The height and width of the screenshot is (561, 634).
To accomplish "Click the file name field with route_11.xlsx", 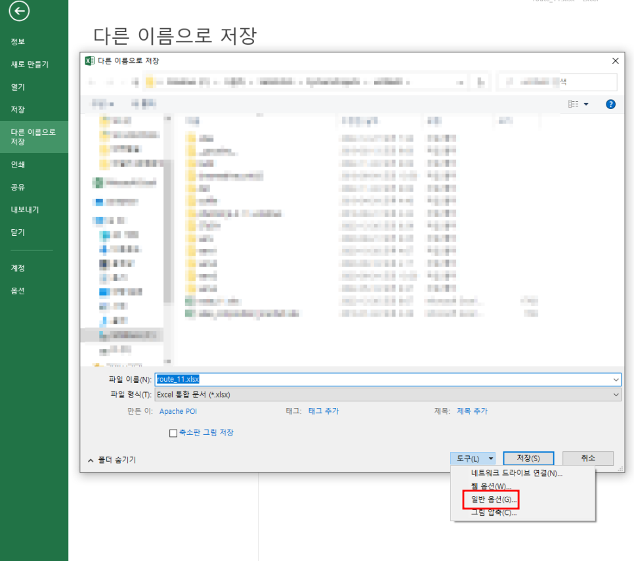I will tap(383, 379).
